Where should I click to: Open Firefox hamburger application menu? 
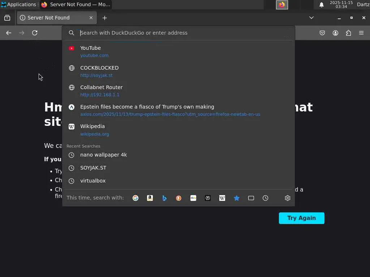(x=361, y=33)
